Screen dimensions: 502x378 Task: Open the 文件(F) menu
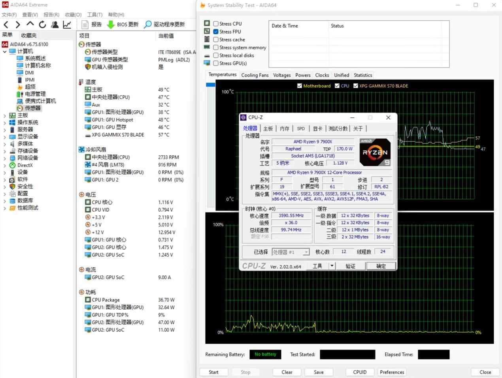coord(9,15)
